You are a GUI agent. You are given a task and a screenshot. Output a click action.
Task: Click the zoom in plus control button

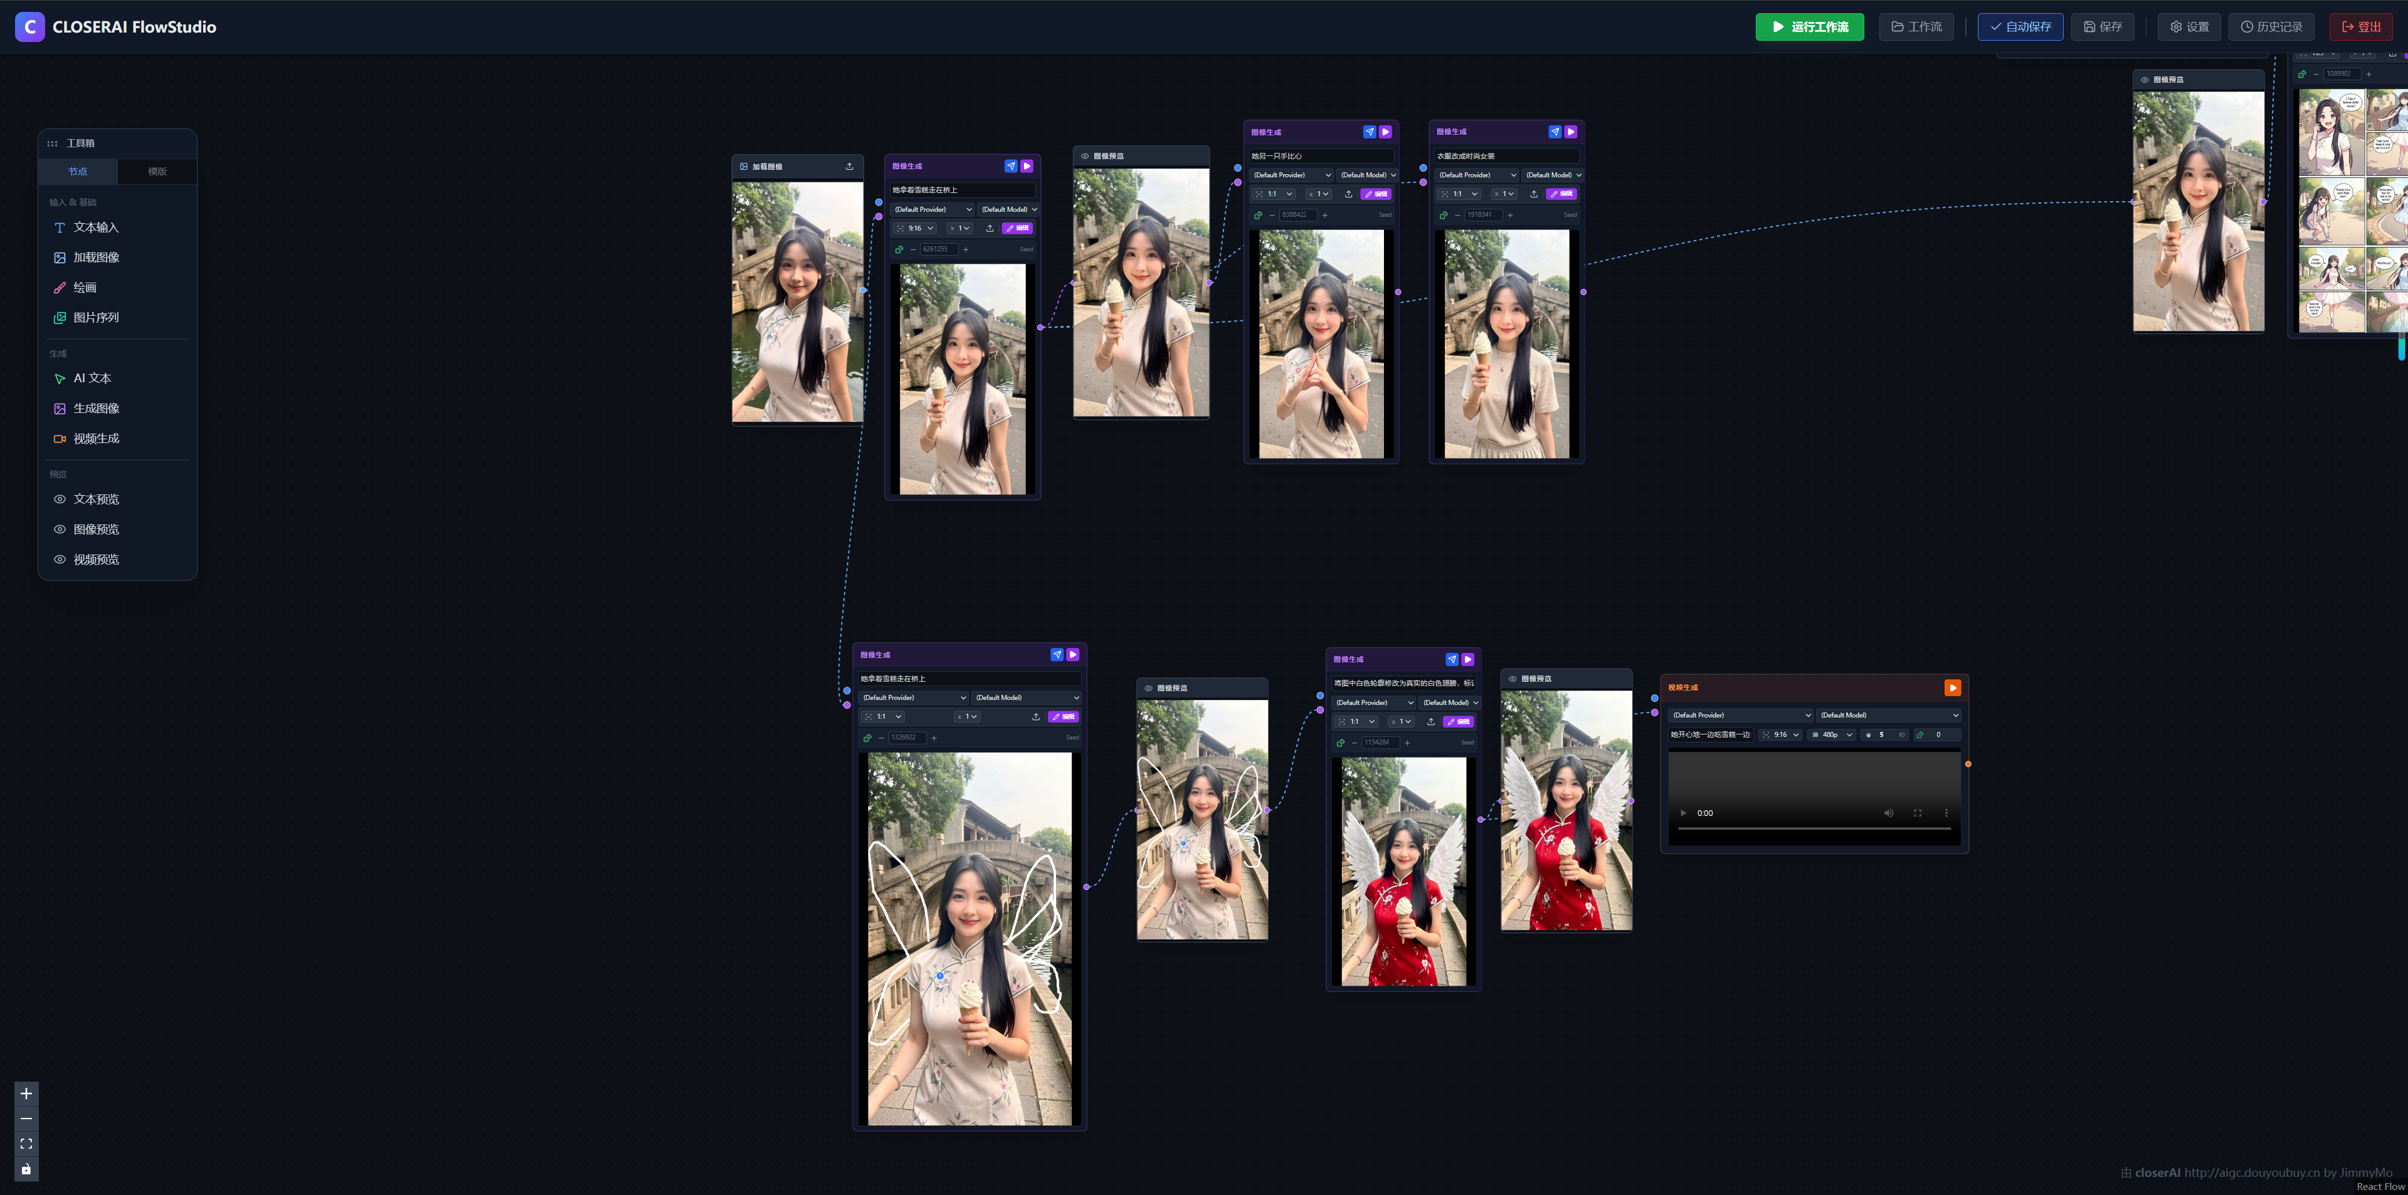point(26,1093)
